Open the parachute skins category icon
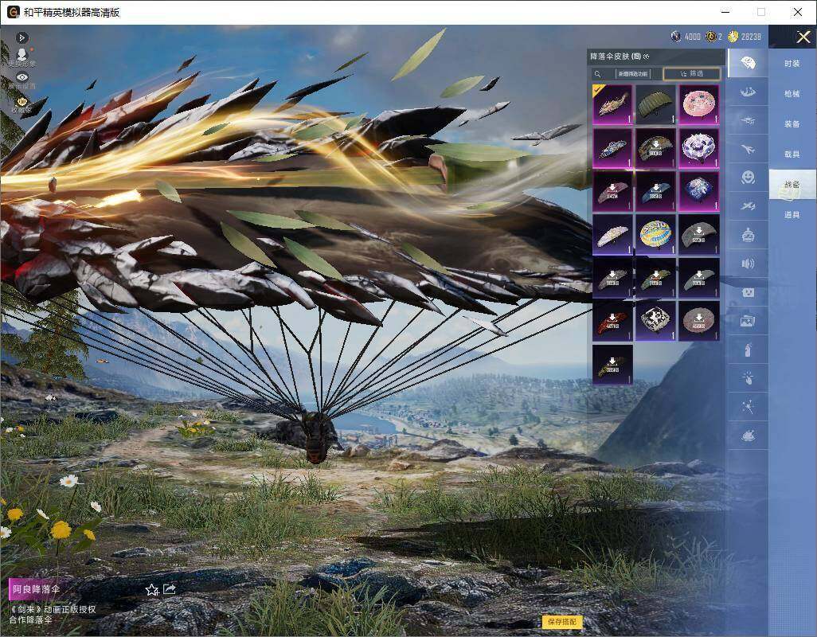 pos(748,63)
